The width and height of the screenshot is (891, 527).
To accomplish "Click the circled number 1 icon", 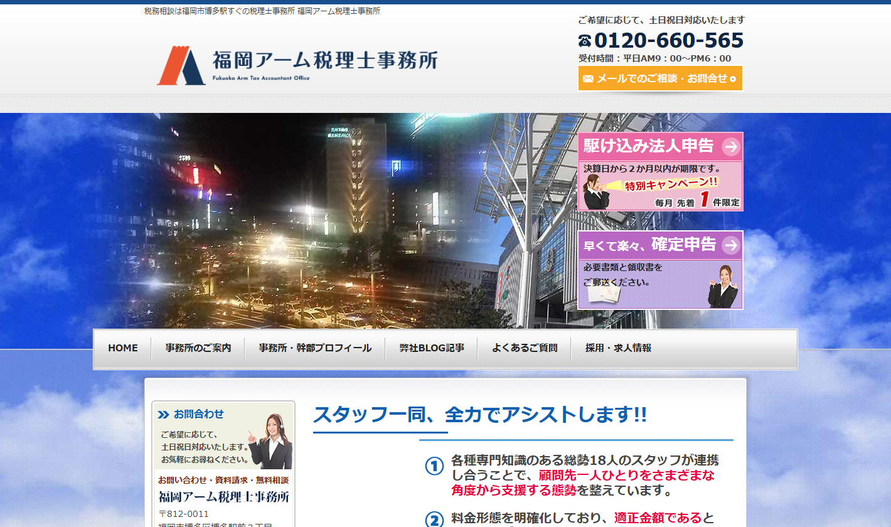I will coord(434,466).
